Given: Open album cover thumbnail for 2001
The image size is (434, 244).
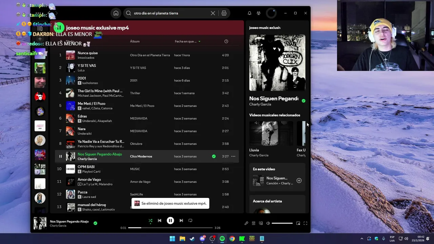Looking at the screenshot, I should point(71,80).
